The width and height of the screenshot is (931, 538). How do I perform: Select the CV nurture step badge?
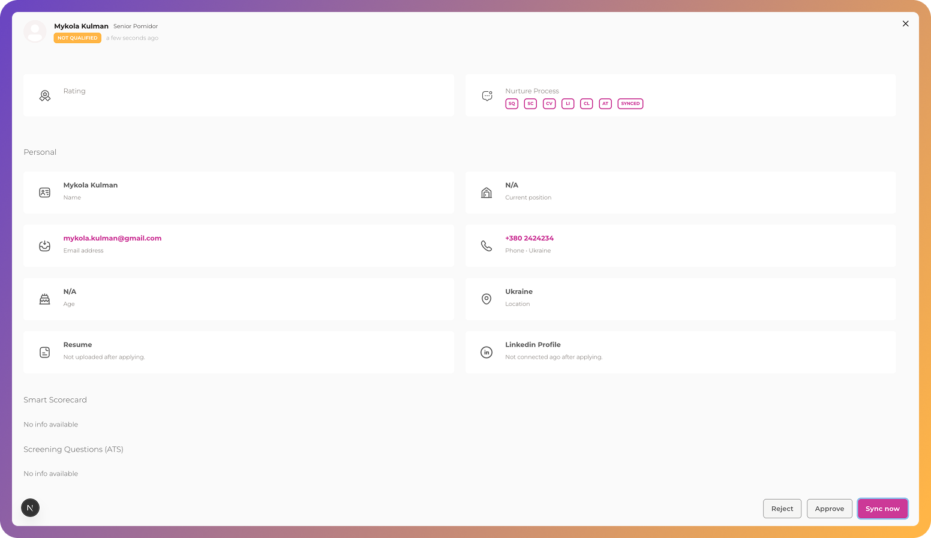click(x=549, y=104)
